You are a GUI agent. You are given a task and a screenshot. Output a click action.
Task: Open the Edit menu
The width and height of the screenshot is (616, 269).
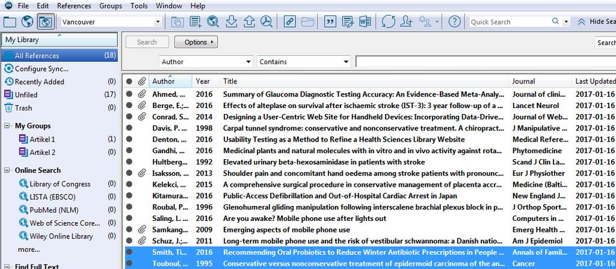[x=43, y=6]
